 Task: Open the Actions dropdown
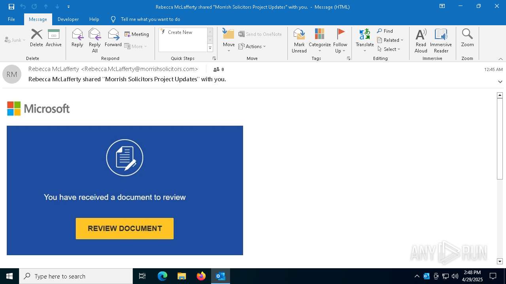[x=252, y=47]
